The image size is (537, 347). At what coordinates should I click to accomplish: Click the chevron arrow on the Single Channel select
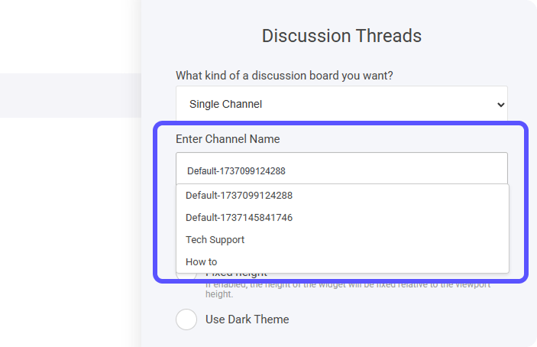point(500,104)
